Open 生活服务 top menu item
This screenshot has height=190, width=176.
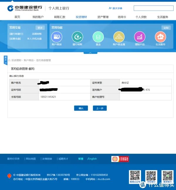(x=163, y=17)
